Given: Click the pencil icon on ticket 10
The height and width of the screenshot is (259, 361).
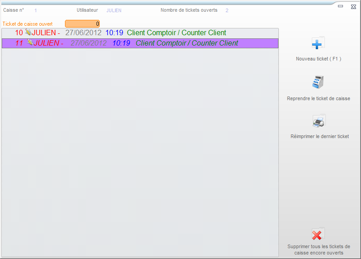Looking at the screenshot, I should pyautogui.click(x=28, y=32).
